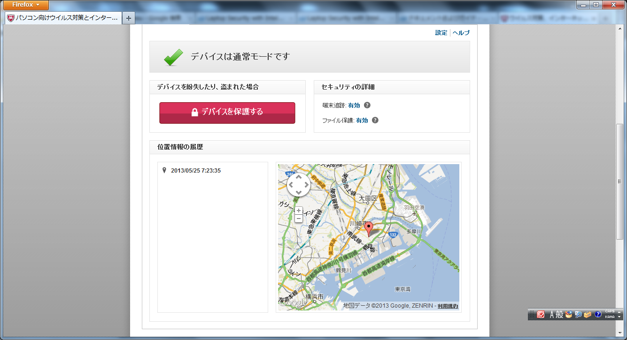The height and width of the screenshot is (340, 627).
Task: Show help for 端末追跡
Action: 367,106
